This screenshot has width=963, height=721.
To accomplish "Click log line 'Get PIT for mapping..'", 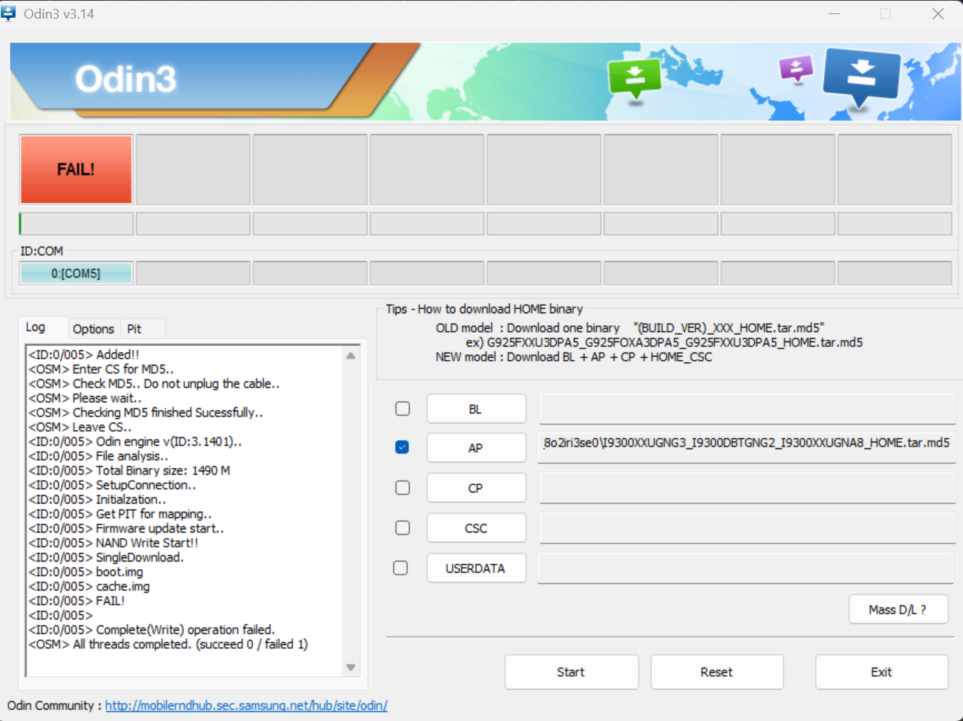I will [x=120, y=514].
